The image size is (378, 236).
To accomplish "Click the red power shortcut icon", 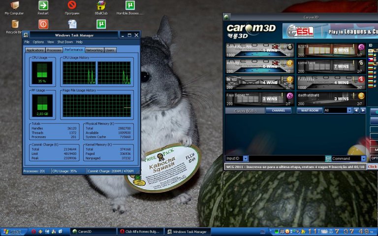I will (43, 24).
